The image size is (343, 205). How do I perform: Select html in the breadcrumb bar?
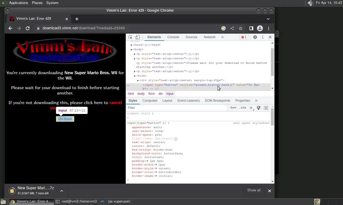click(x=131, y=94)
